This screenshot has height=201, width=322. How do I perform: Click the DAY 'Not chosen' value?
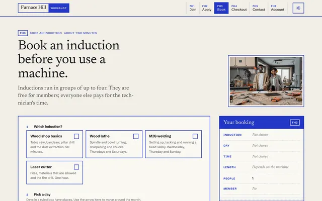click(x=260, y=145)
